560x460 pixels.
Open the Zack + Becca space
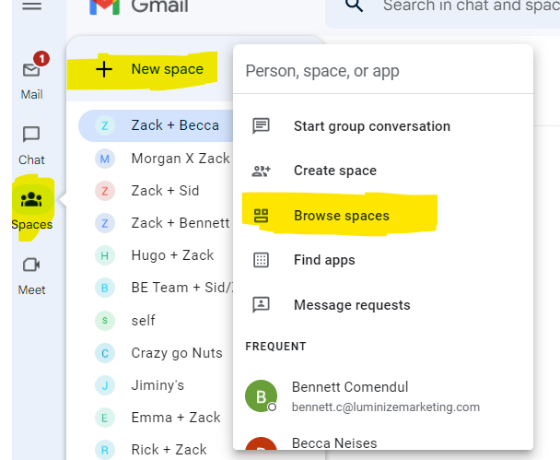156,125
